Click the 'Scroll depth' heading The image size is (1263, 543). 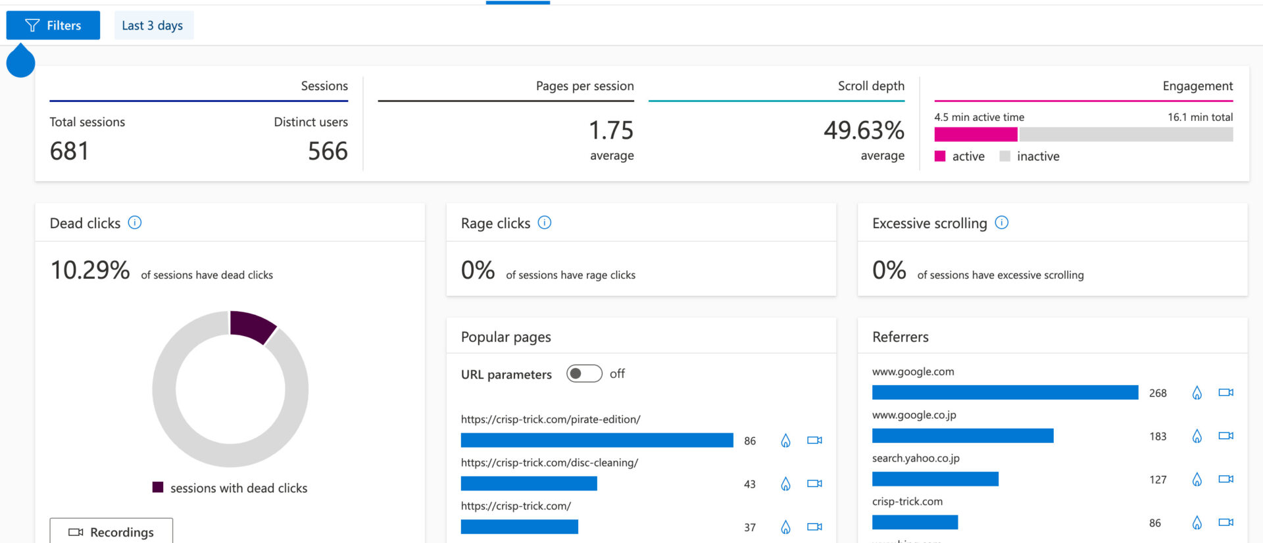[871, 86]
